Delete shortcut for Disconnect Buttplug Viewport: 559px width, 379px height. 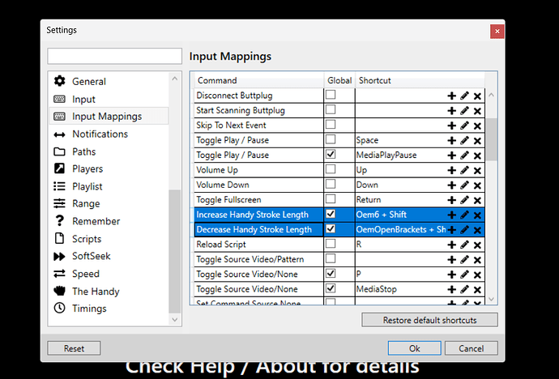pyautogui.click(x=477, y=96)
